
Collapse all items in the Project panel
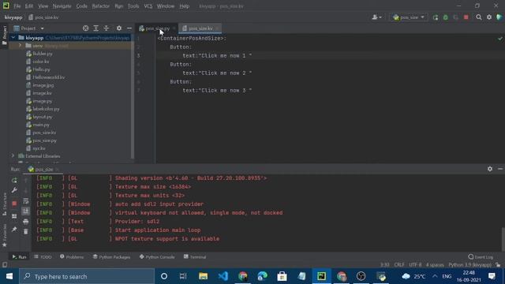pyautogui.click(x=107, y=28)
